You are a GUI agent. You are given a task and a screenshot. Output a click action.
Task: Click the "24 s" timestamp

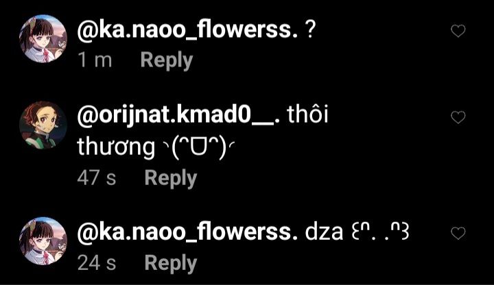pos(97,262)
